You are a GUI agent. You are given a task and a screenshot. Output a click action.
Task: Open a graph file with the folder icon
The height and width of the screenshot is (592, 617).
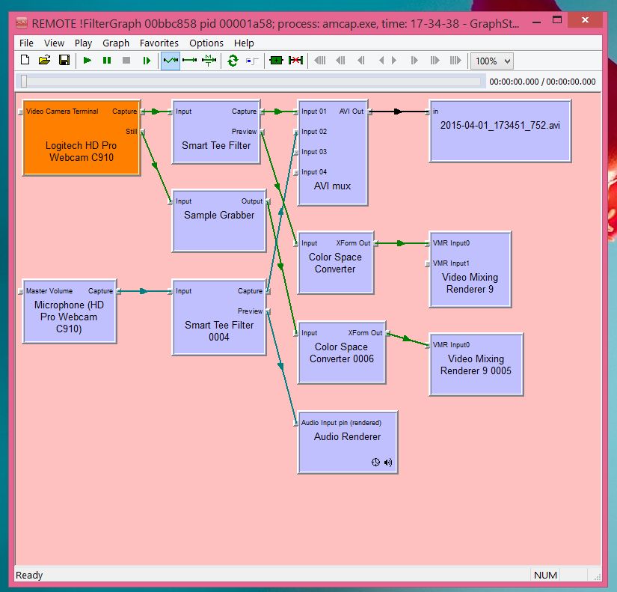[44, 61]
